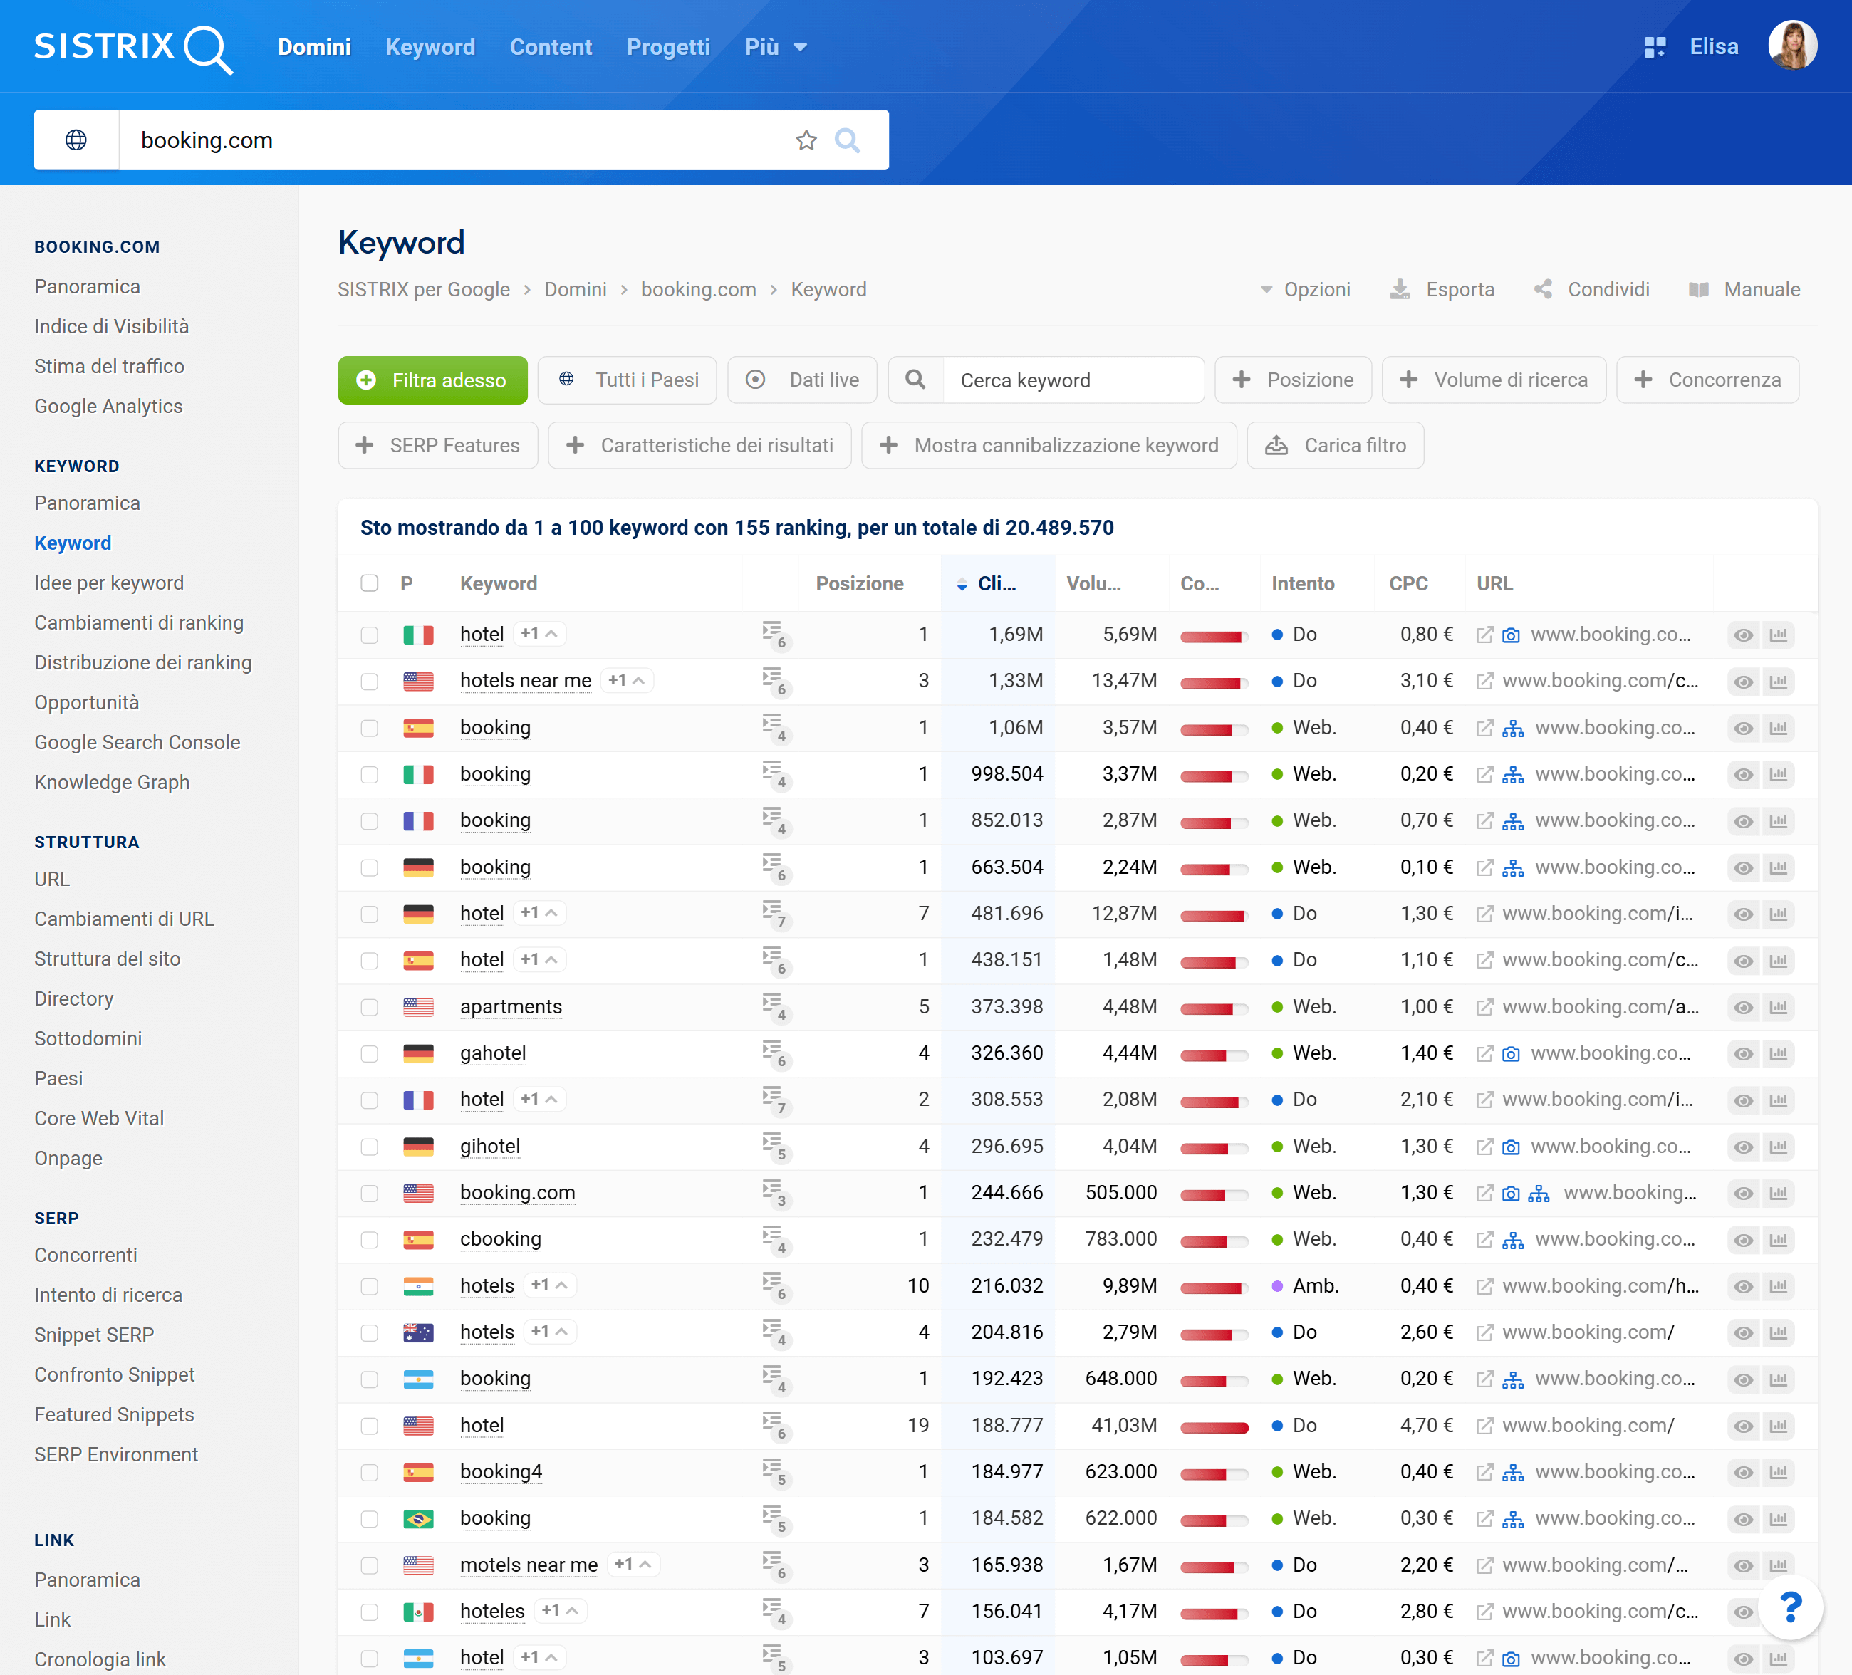Click the camera icon in the hotel Italy row
Image resolution: width=1852 pixels, height=1675 pixels.
coord(1512,635)
